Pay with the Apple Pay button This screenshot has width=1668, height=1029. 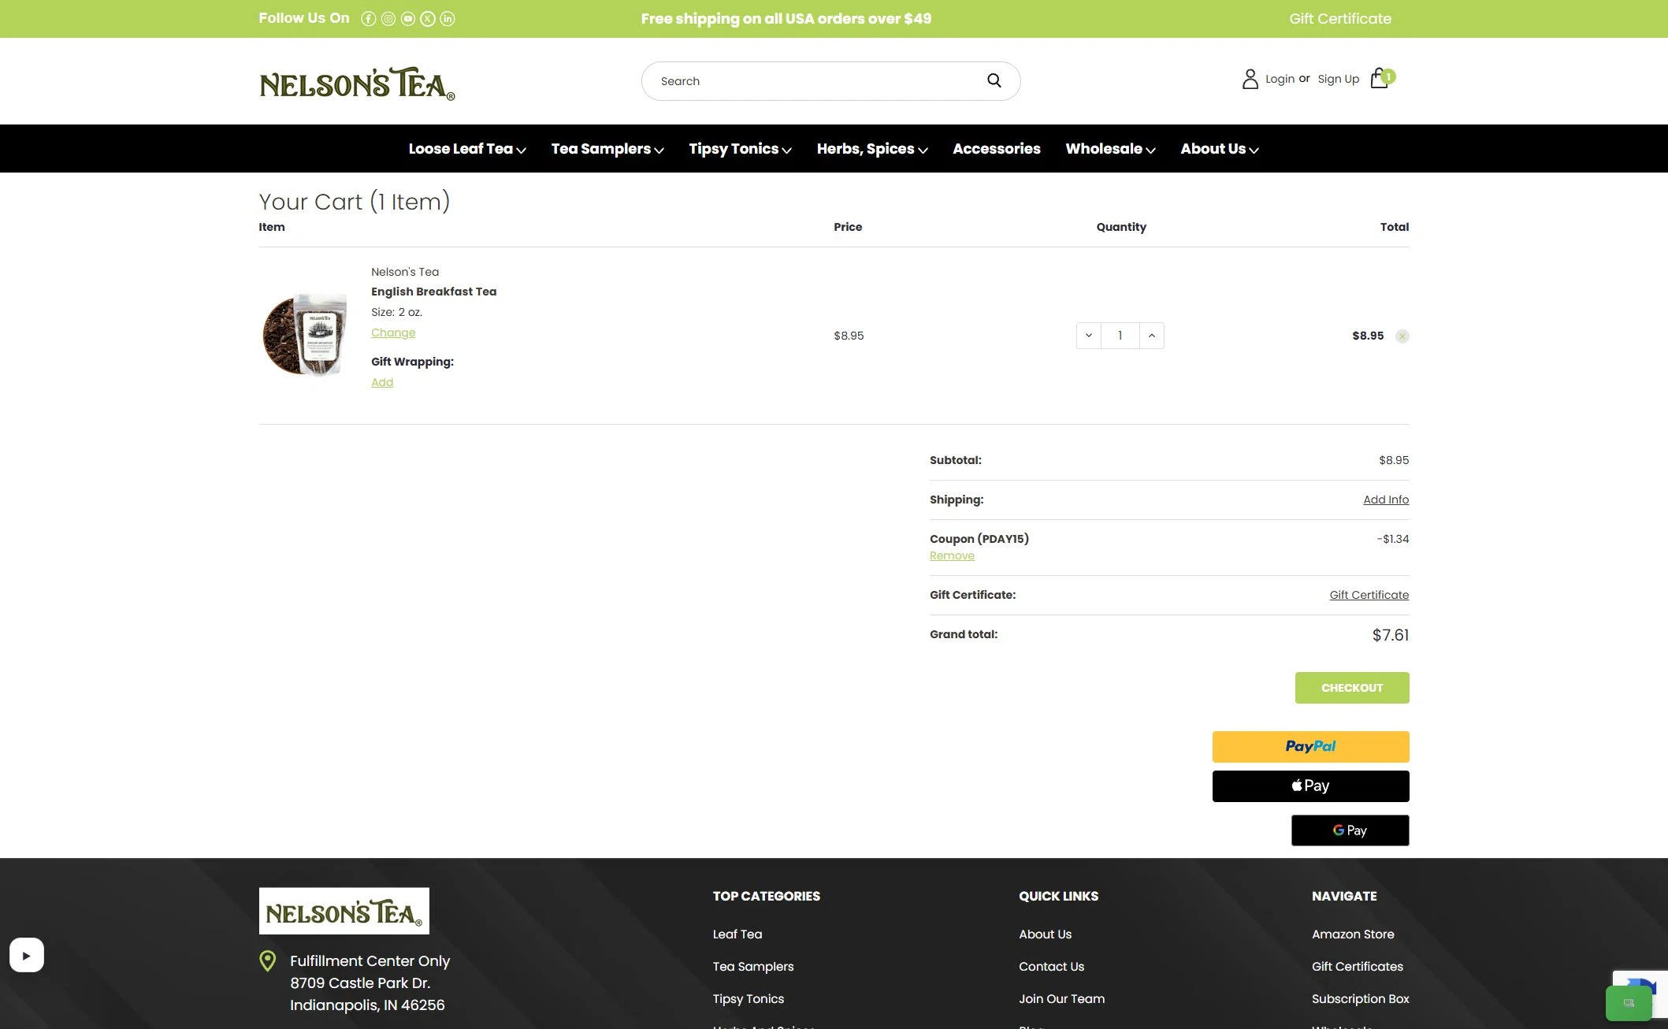click(x=1310, y=786)
